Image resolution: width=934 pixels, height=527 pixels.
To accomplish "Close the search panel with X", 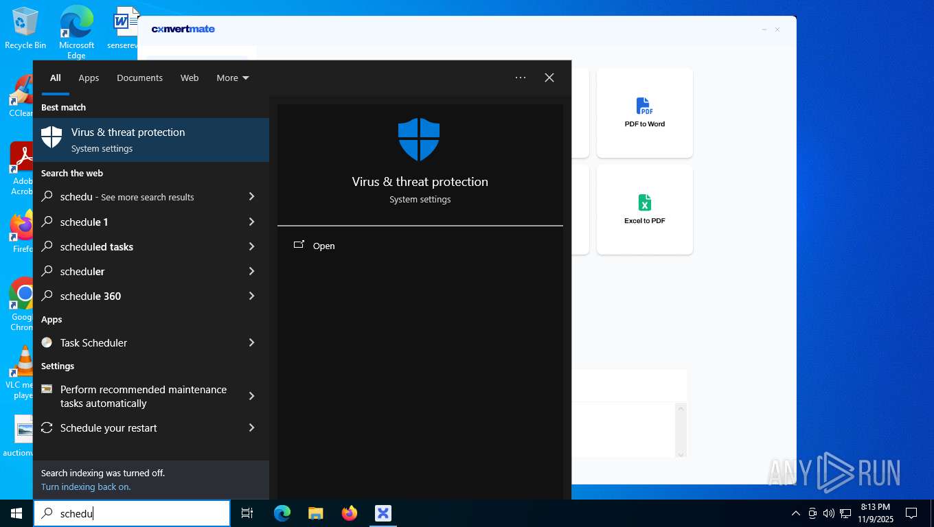I will (x=549, y=78).
